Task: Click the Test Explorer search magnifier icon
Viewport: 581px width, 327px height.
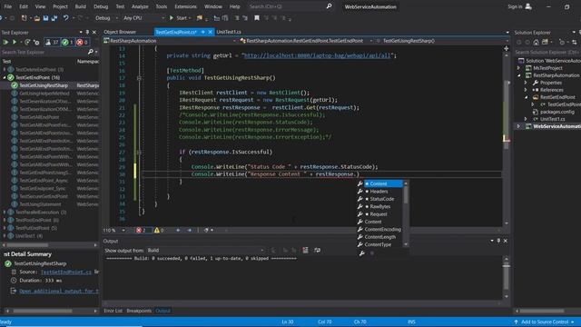Action: [90, 52]
